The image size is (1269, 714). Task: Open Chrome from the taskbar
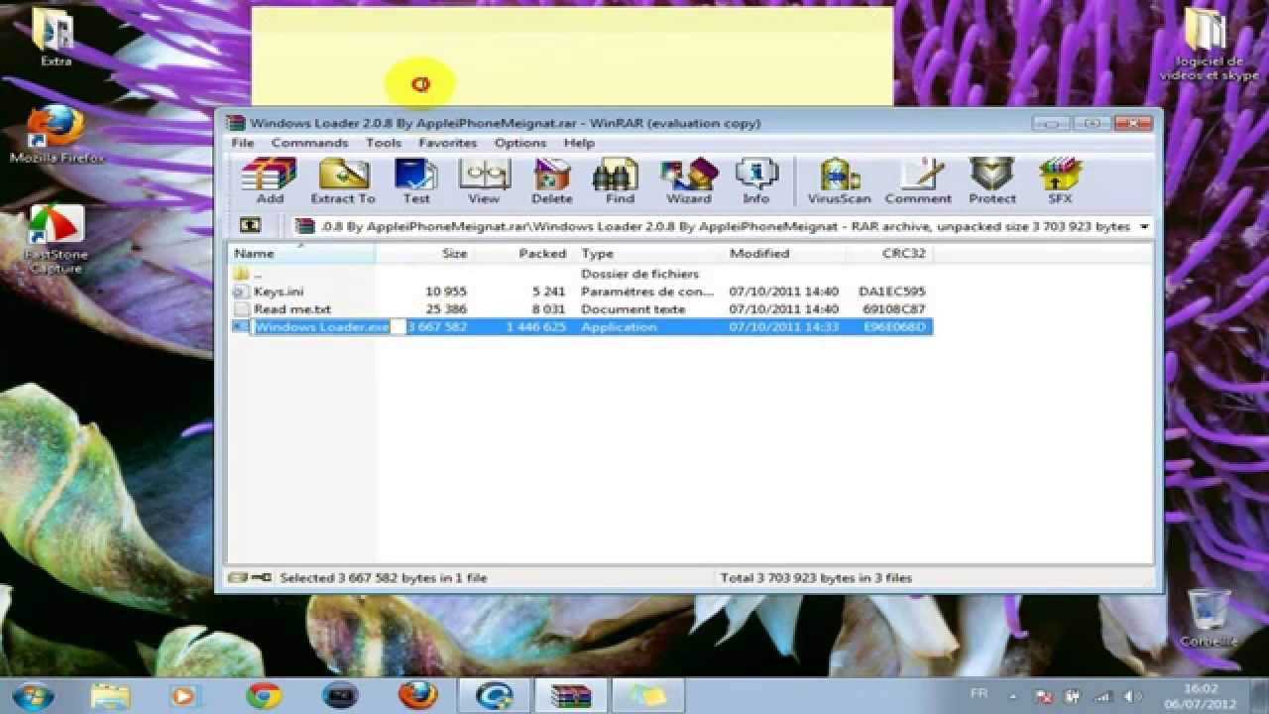point(264,695)
